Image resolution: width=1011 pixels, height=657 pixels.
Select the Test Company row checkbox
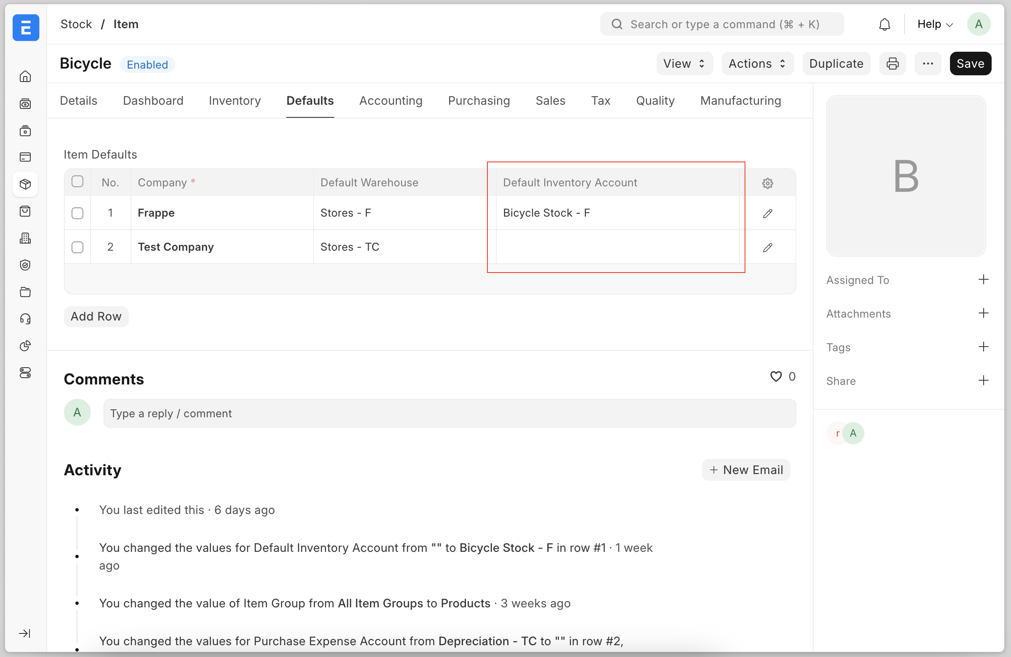[77, 247]
